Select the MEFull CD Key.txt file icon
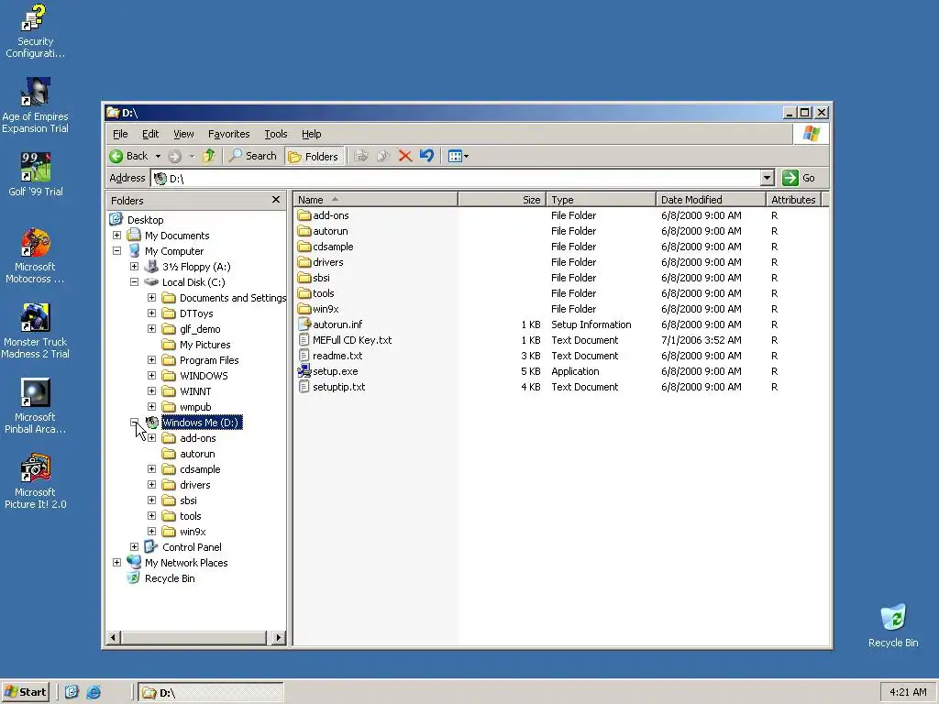The height and width of the screenshot is (704, 939). 304,340
